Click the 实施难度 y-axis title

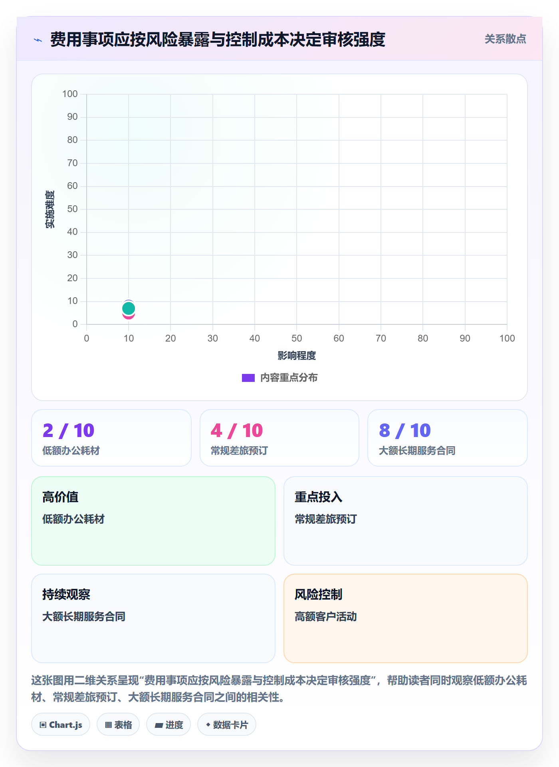[50, 209]
